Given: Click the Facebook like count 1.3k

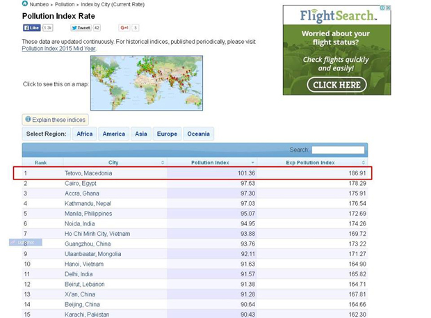Looking at the screenshot, I should 47,28.
